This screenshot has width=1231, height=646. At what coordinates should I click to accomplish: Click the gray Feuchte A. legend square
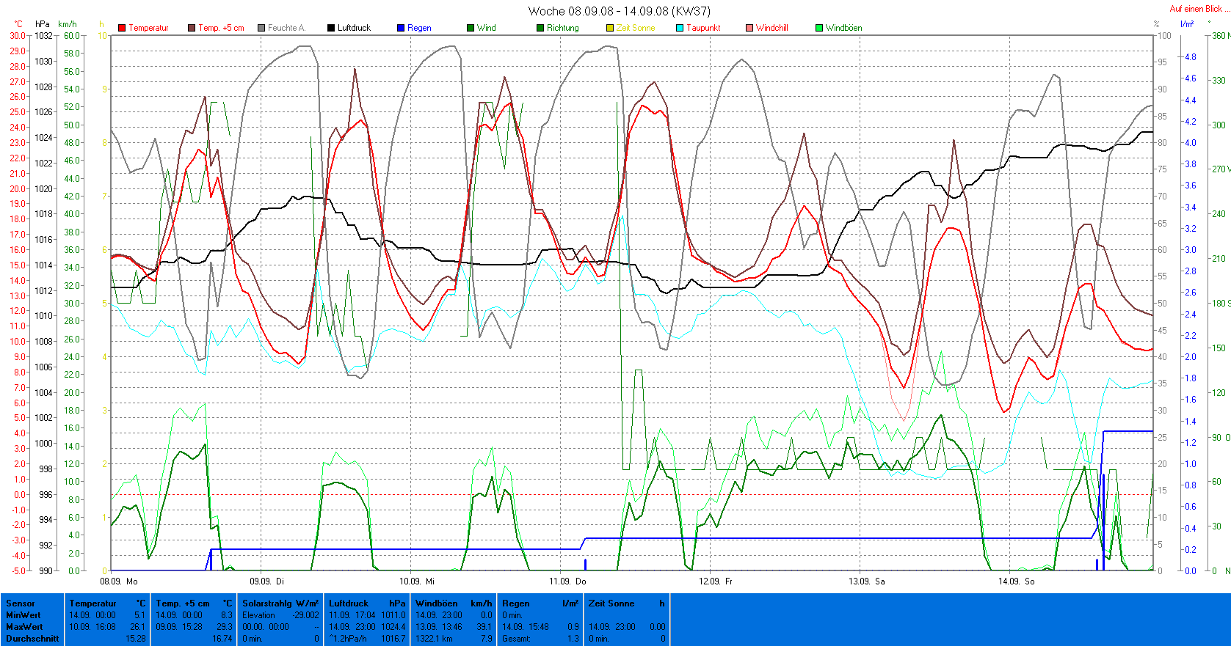point(261,28)
